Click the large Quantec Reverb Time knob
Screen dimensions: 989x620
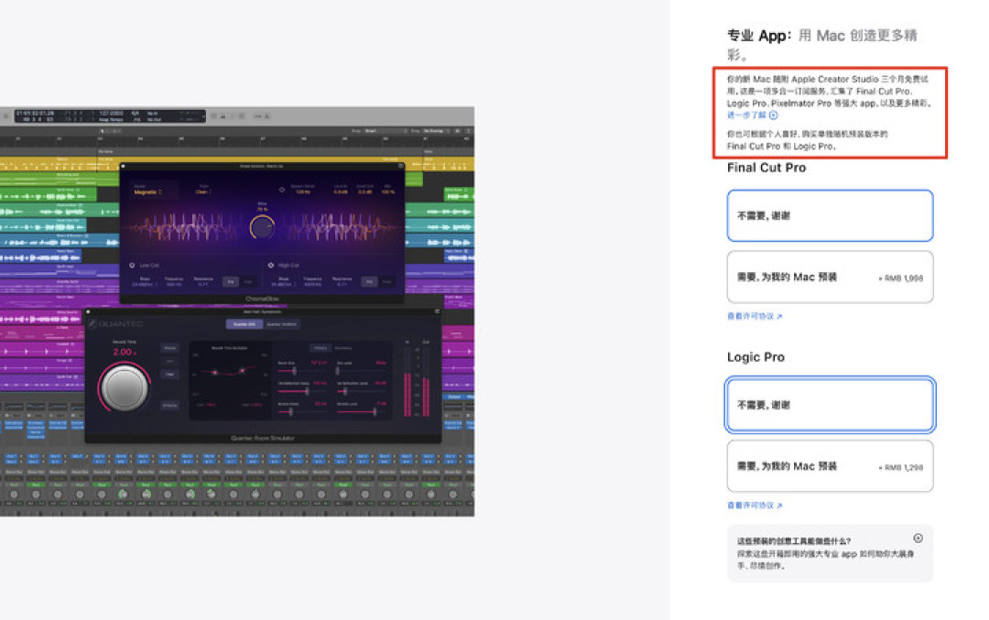pyautogui.click(x=125, y=388)
